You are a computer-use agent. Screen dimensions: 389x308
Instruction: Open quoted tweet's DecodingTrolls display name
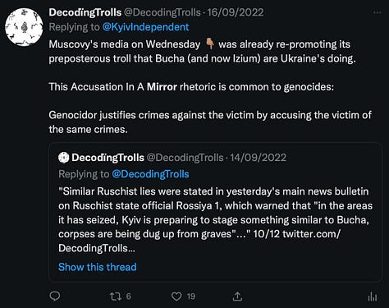[x=108, y=158]
